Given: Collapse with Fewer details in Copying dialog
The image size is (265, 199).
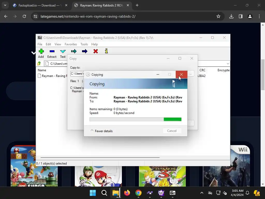Looking at the screenshot, I should pos(101,131).
